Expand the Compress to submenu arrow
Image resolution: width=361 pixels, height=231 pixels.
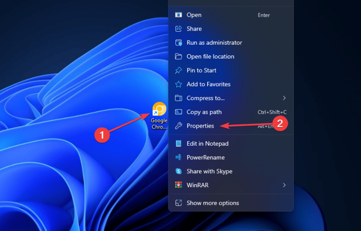tap(284, 98)
